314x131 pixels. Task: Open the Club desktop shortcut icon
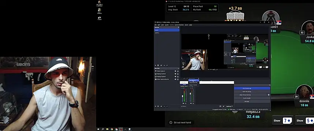click(x=100, y=18)
